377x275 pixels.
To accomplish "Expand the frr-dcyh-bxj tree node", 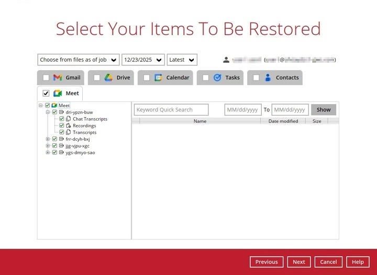I will coord(48,140).
